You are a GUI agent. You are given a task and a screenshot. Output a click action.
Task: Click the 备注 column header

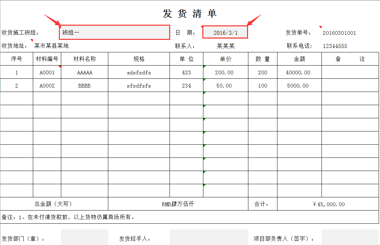click(x=350, y=59)
